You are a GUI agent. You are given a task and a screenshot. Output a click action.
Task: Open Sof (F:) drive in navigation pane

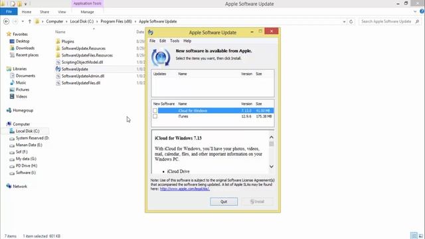pos(22,152)
